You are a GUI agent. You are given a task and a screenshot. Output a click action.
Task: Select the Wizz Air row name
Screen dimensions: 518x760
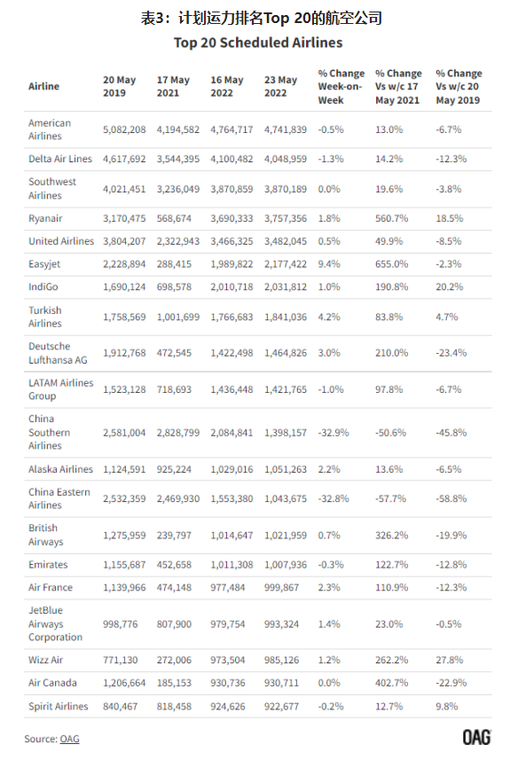pyautogui.click(x=45, y=660)
